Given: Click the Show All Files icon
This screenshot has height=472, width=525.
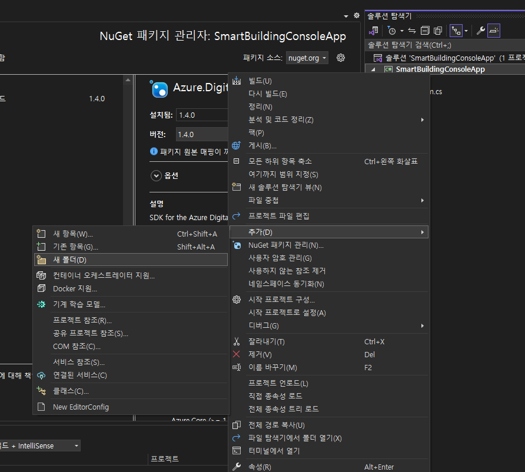Looking at the screenshot, I should click(x=438, y=31).
